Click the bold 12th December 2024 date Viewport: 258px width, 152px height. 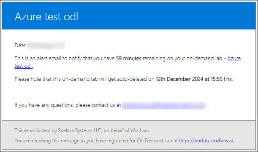pos(179,79)
